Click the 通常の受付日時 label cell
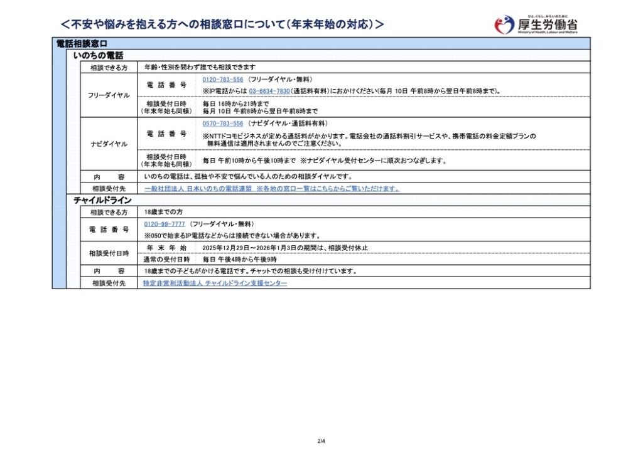643x454 pixels. click(166, 259)
